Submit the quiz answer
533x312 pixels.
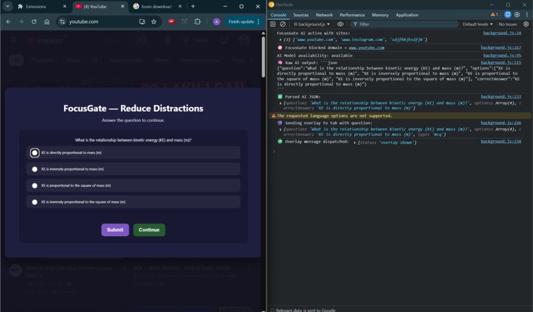point(115,230)
